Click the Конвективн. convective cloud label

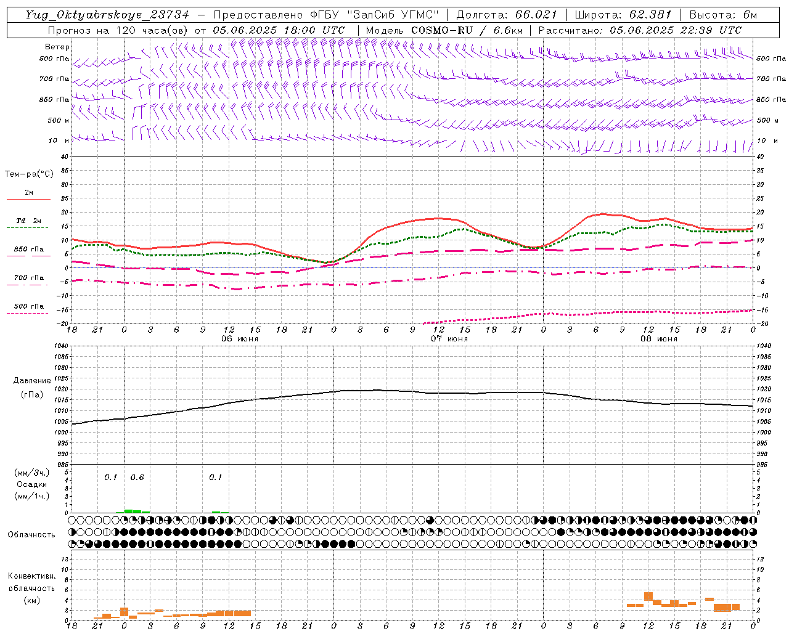32,576
